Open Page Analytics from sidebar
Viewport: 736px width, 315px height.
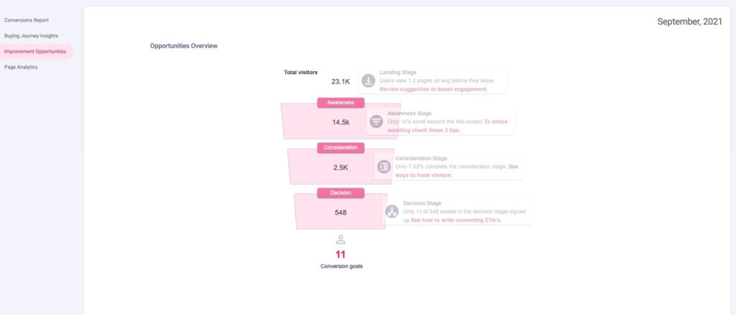21,67
